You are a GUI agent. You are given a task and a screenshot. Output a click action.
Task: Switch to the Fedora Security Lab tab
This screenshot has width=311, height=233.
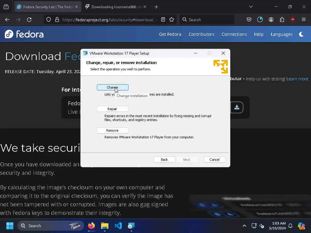48,7
